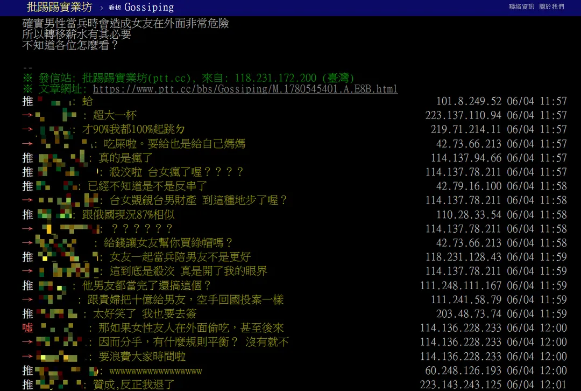
Task: Click the IP address 60.248.126.193
Action: (x=464, y=370)
